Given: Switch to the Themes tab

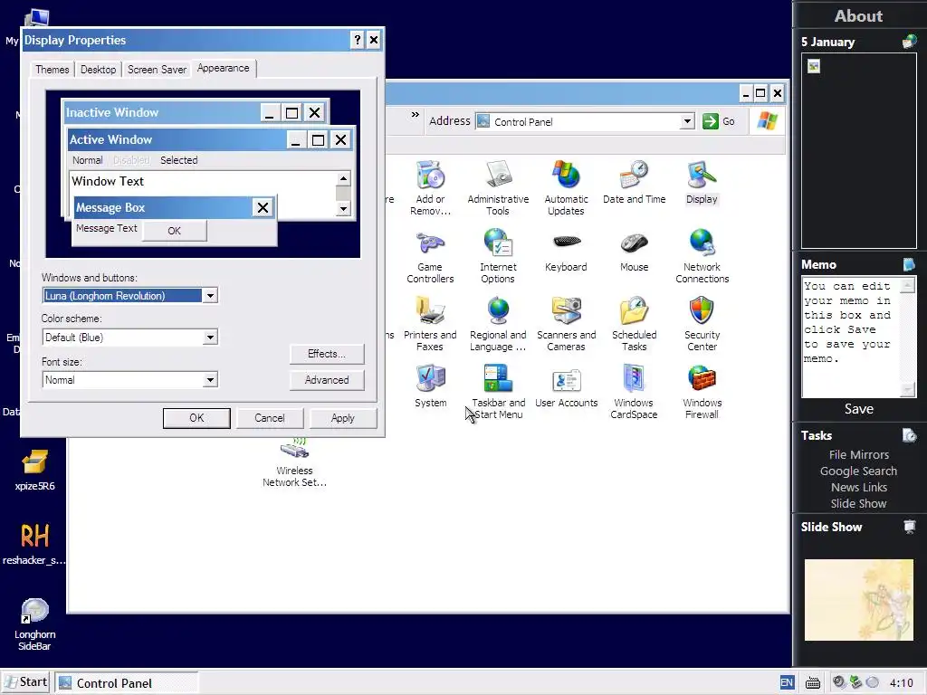Looking at the screenshot, I should (52, 69).
